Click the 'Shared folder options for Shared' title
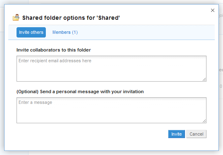 71,18
